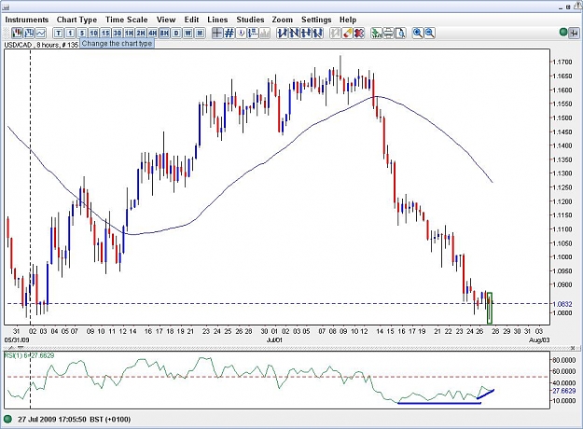Screen dimensions: 583x429
Task: Switch to tick time scale (T)
Action: tap(59, 34)
